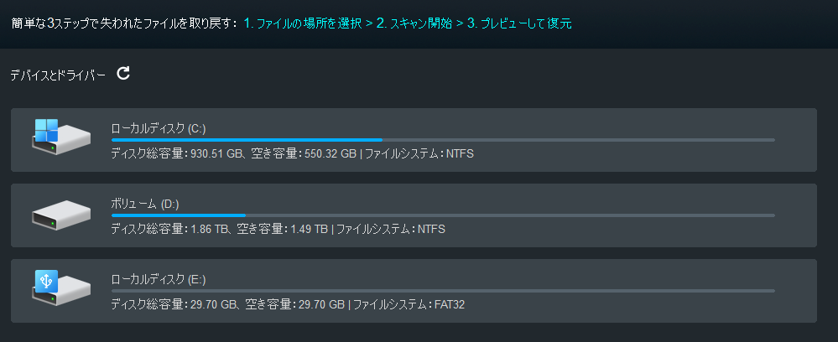Click the E: drive usage bar
The height and width of the screenshot is (342, 838).
tap(442, 291)
